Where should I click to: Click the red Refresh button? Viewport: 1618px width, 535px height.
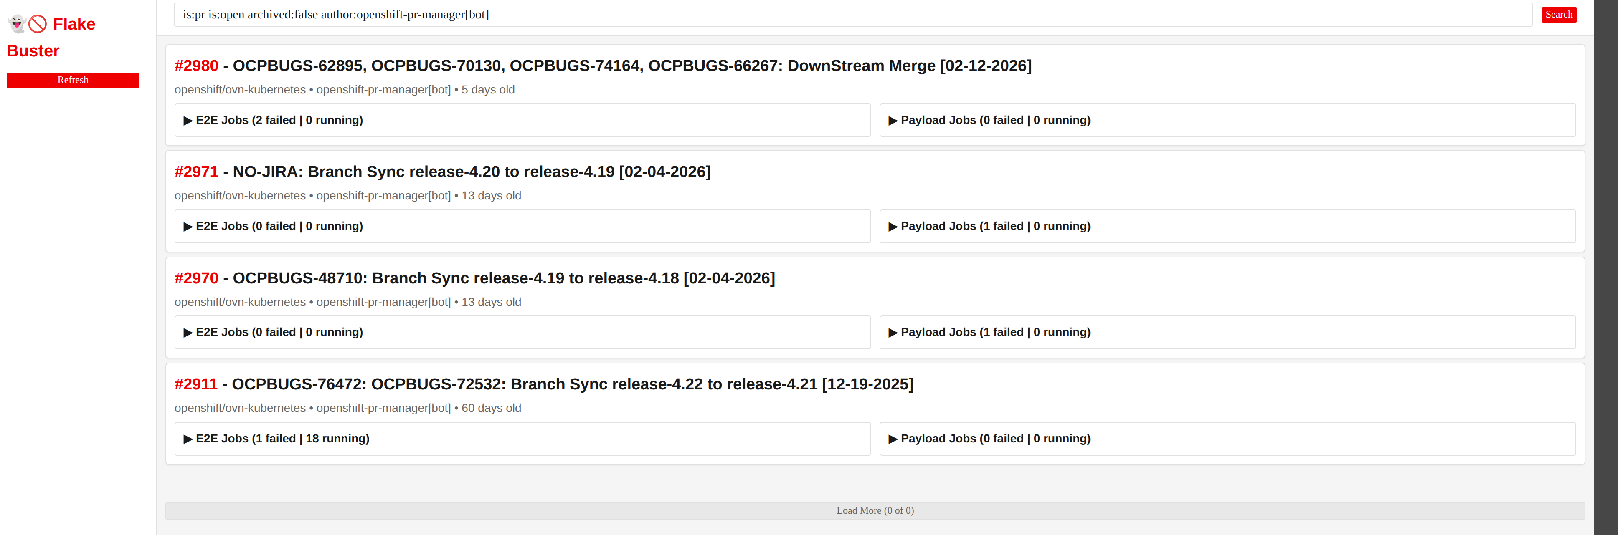(73, 80)
